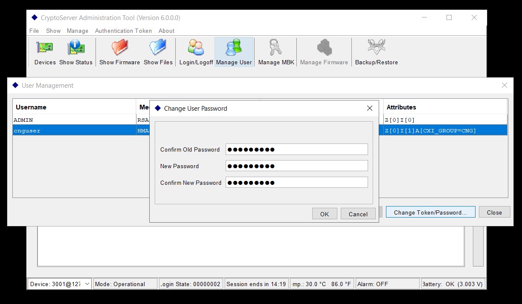
Task: Click the Session ends in 14:19 status
Action: (x=256, y=284)
